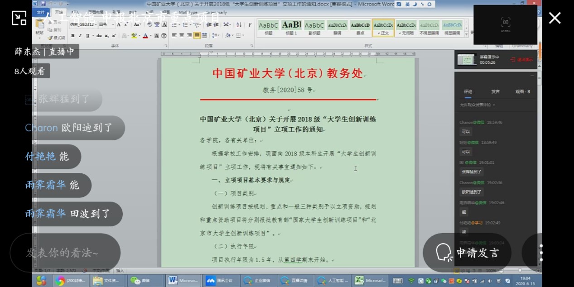
Task: Align paragraph text to the left
Action: click(x=175, y=35)
